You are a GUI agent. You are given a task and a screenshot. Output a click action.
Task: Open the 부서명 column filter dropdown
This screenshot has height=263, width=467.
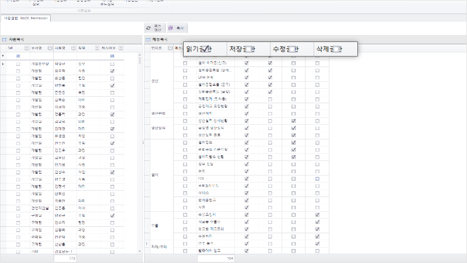click(50, 48)
